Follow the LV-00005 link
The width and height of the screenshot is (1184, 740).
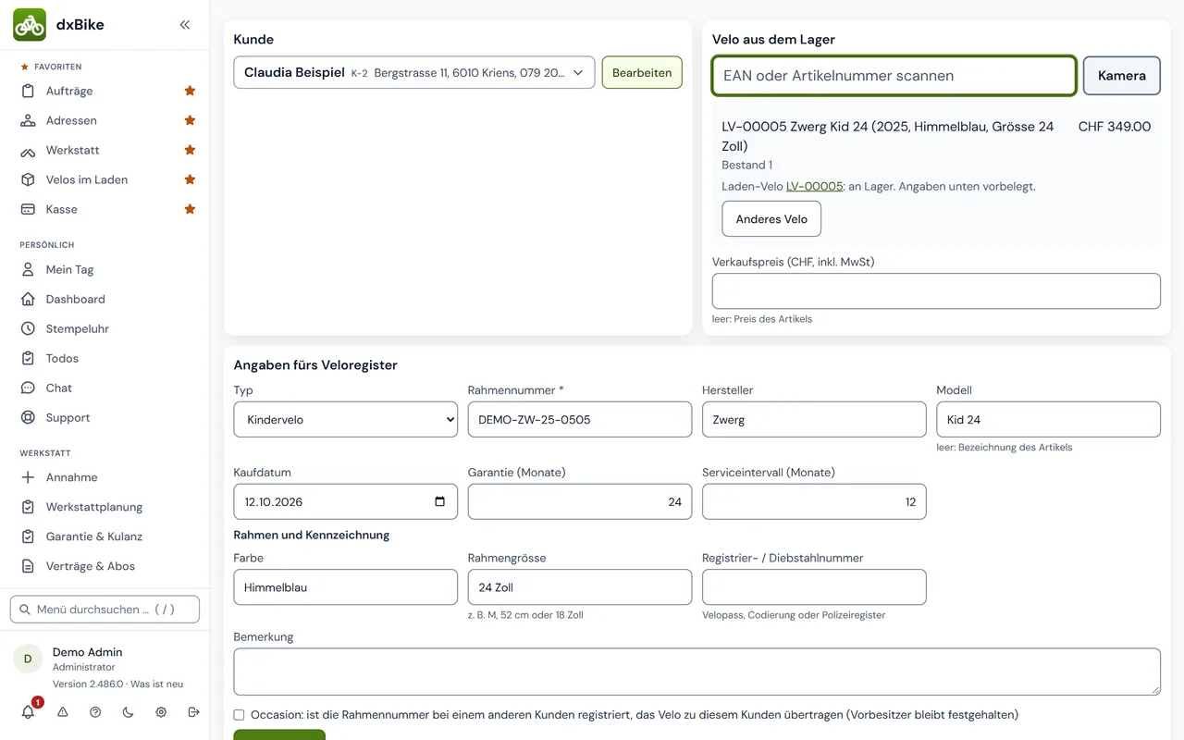(x=814, y=186)
